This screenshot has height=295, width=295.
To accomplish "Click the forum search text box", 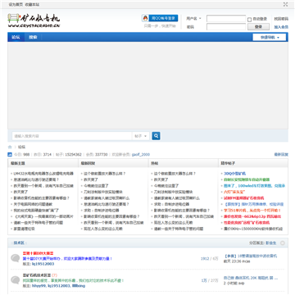I will [72, 136].
